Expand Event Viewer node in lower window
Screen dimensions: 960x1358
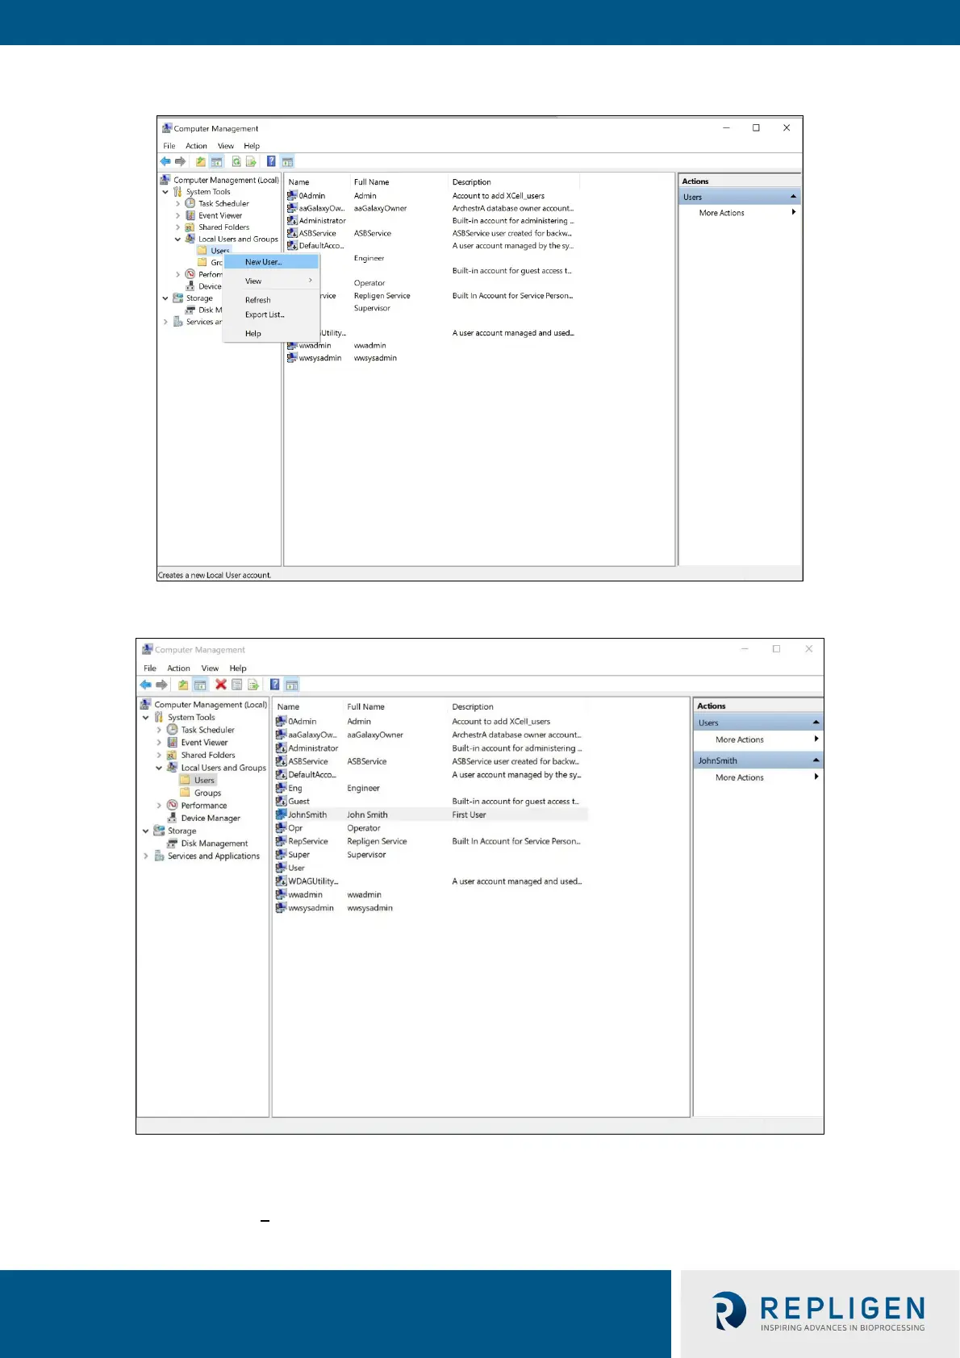click(x=159, y=743)
